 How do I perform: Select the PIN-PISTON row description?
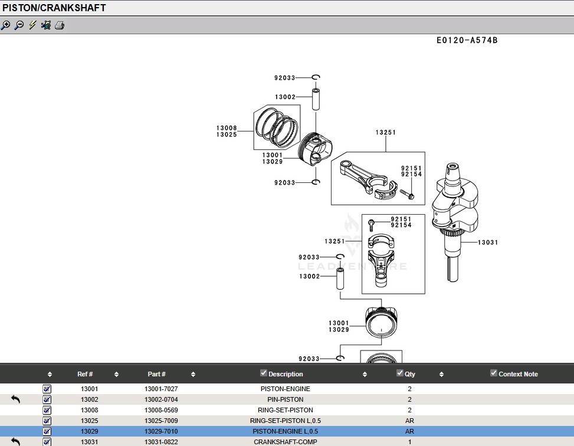point(285,399)
